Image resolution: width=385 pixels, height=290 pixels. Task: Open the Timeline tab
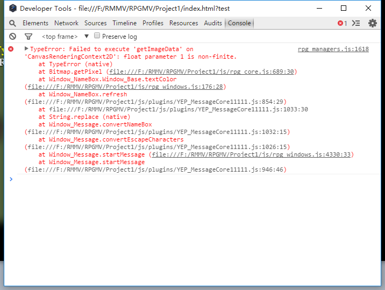(x=125, y=23)
